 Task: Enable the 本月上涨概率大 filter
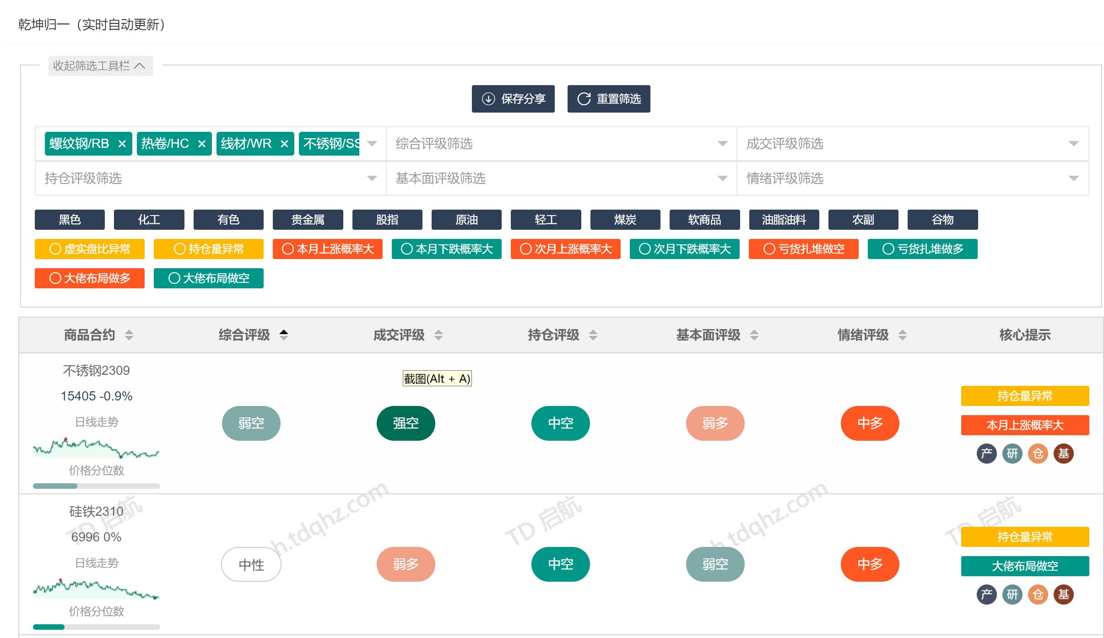tap(327, 249)
